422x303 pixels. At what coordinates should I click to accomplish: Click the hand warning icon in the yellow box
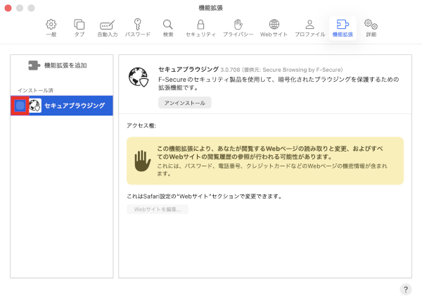pos(143,161)
